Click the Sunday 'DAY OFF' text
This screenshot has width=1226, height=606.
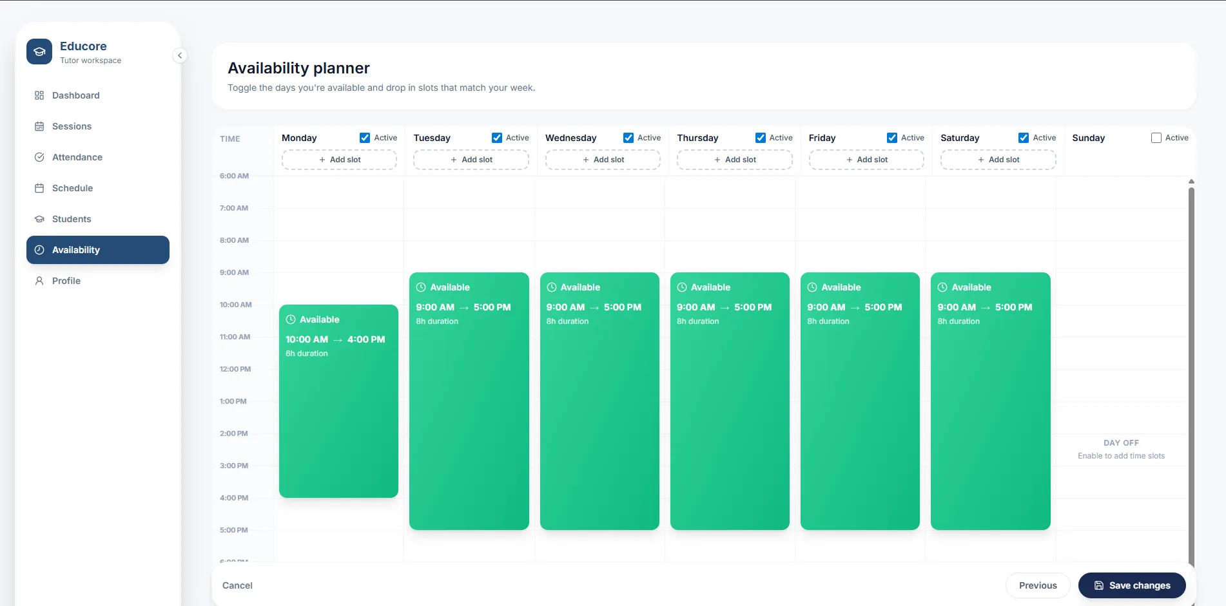tap(1122, 443)
